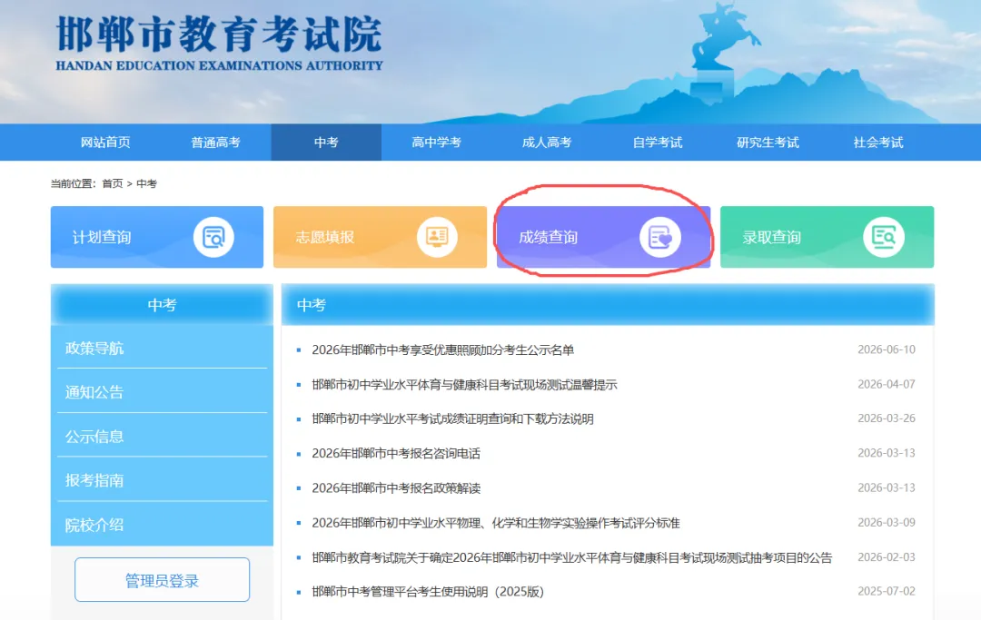
Task: Click 中考 in the breadcrumb
Action: tap(146, 183)
